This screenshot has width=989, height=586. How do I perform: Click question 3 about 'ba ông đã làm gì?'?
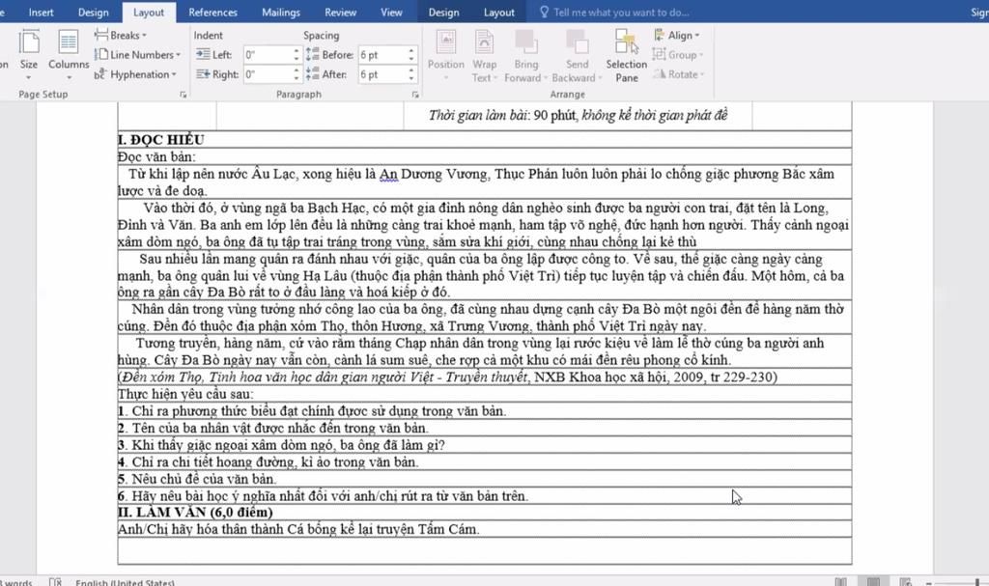click(x=281, y=445)
